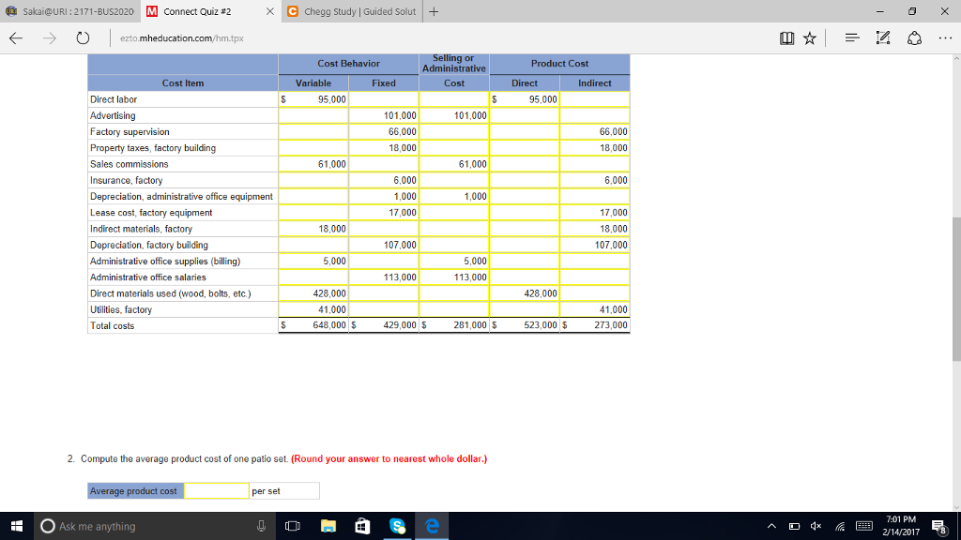The image size is (961, 540).
Task: Open File Explorer from the taskbar
Action: coord(328,526)
